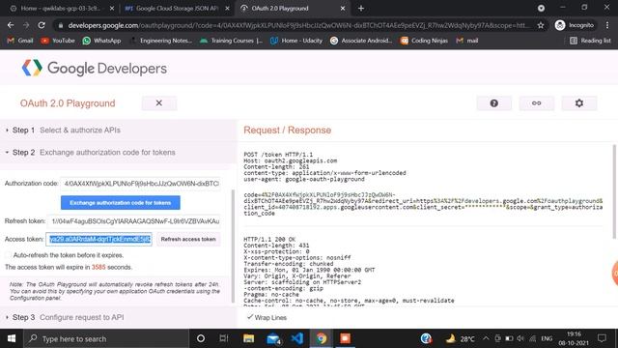Click the X button beside OAuth 2.0 Playground
Screen dimensions: 618x348
click(158, 103)
